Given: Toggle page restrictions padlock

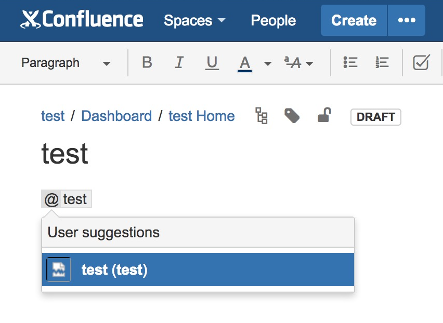Looking at the screenshot, I should coord(324,115).
